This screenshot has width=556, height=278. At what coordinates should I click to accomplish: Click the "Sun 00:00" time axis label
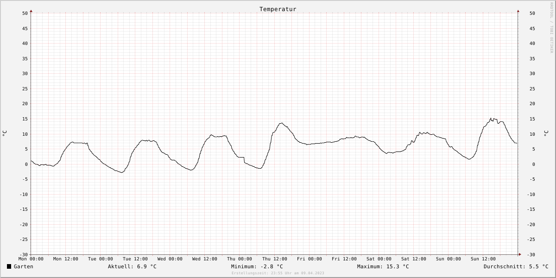coord(449,259)
